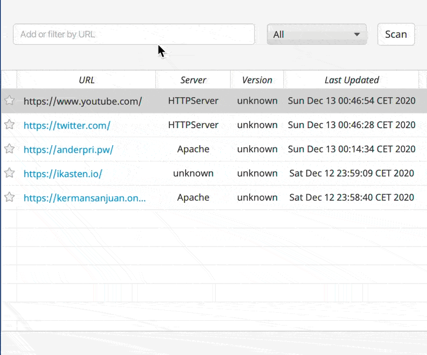This screenshot has width=427, height=355.
Task: Select date Sun Dec 13 00:46:28 CET 2020
Action: pos(352,125)
